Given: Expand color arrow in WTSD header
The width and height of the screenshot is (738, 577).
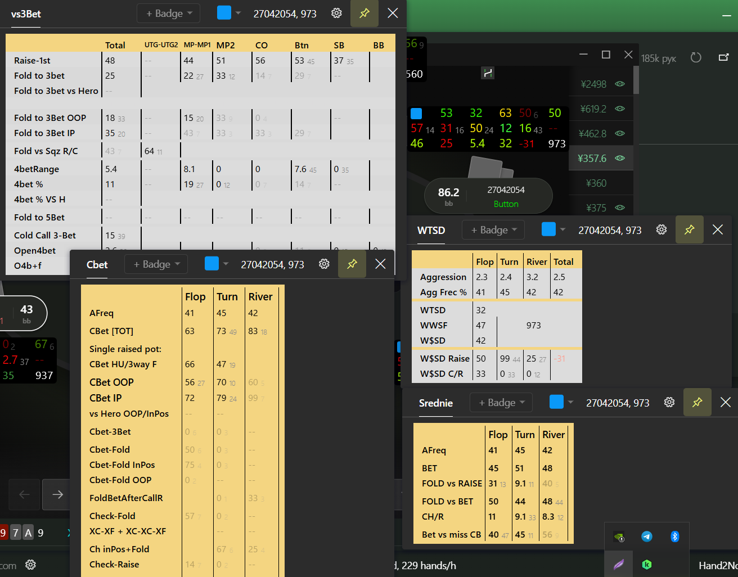Looking at the screenshot, I should [x=562, y=229].
